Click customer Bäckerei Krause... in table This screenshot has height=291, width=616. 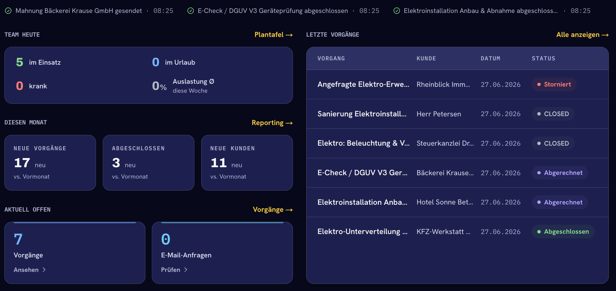pos(445,173)
